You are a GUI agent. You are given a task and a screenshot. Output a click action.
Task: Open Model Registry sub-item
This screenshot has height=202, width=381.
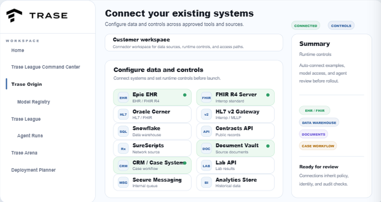34,102
